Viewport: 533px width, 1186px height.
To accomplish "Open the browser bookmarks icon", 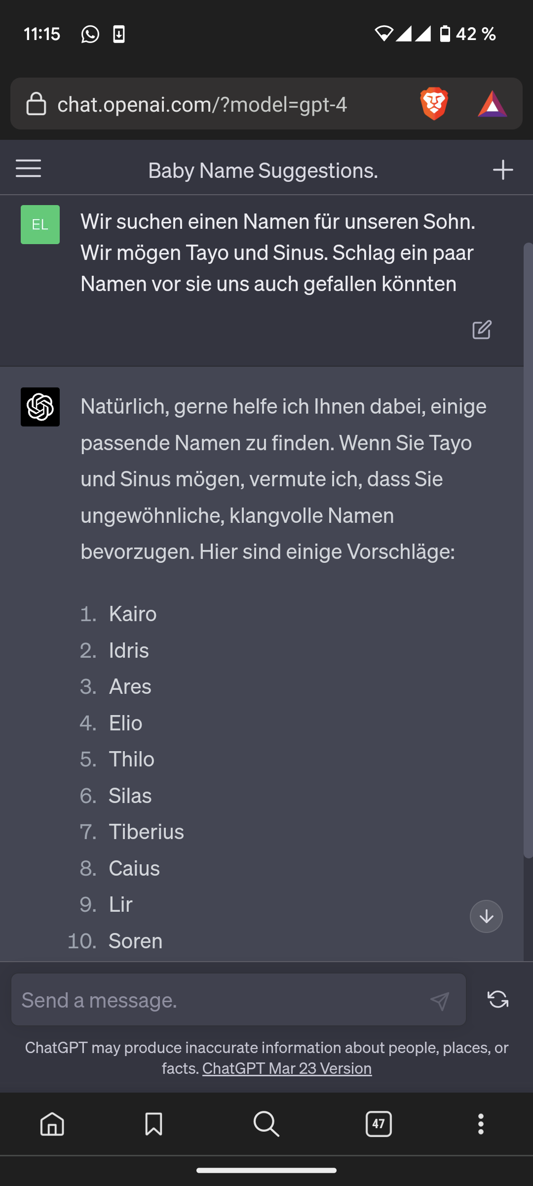I will click(153, 1124).
